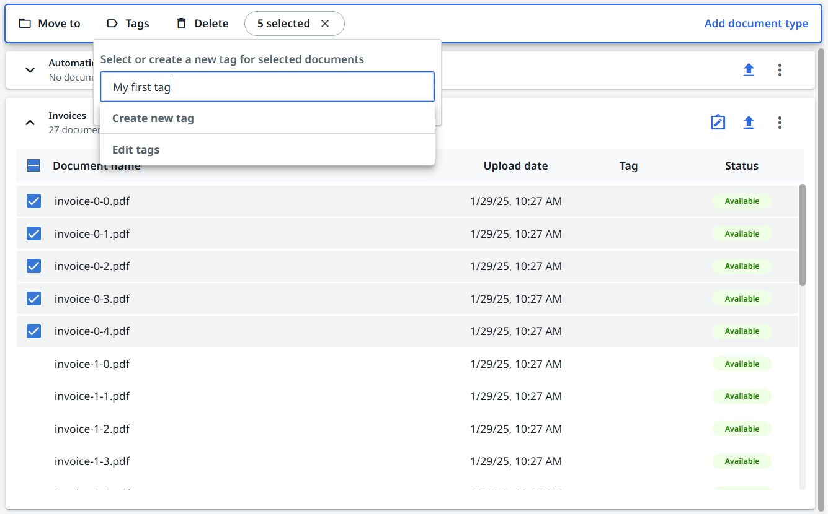Deselect the invoice-0-2.pdf checkbox
This screenshot has width=828, height=514.
click(x=33, y=266)
